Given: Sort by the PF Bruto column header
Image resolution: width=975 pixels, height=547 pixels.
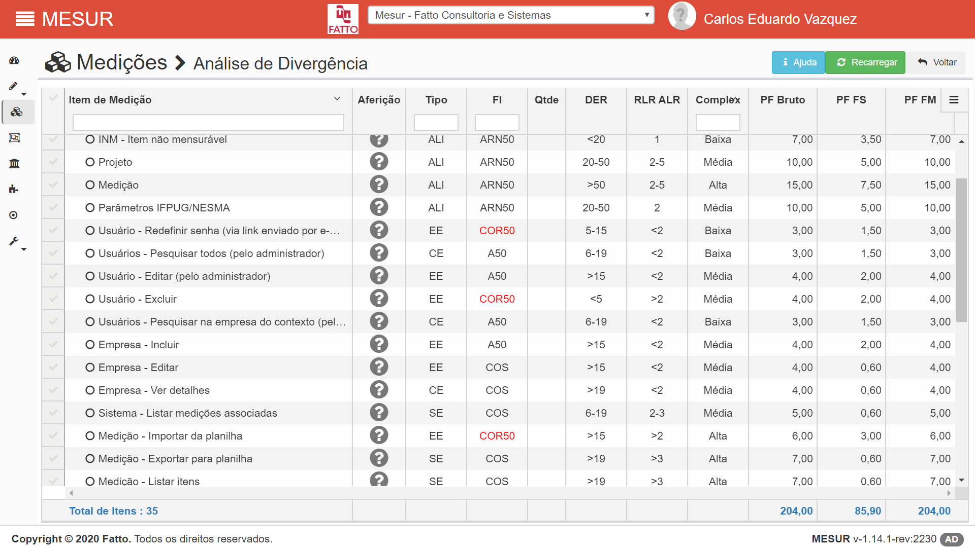Looking at the screenshot, I should coord(783,100).
